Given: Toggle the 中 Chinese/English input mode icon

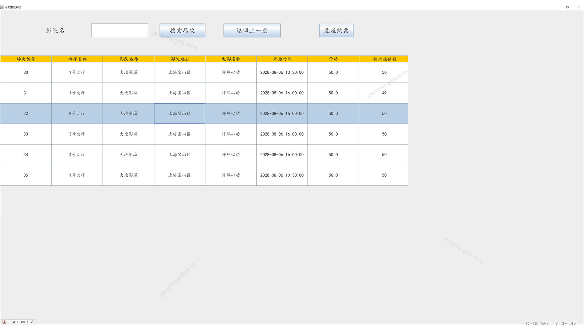Looking at the screenshot, I should [x=9, y=322].
